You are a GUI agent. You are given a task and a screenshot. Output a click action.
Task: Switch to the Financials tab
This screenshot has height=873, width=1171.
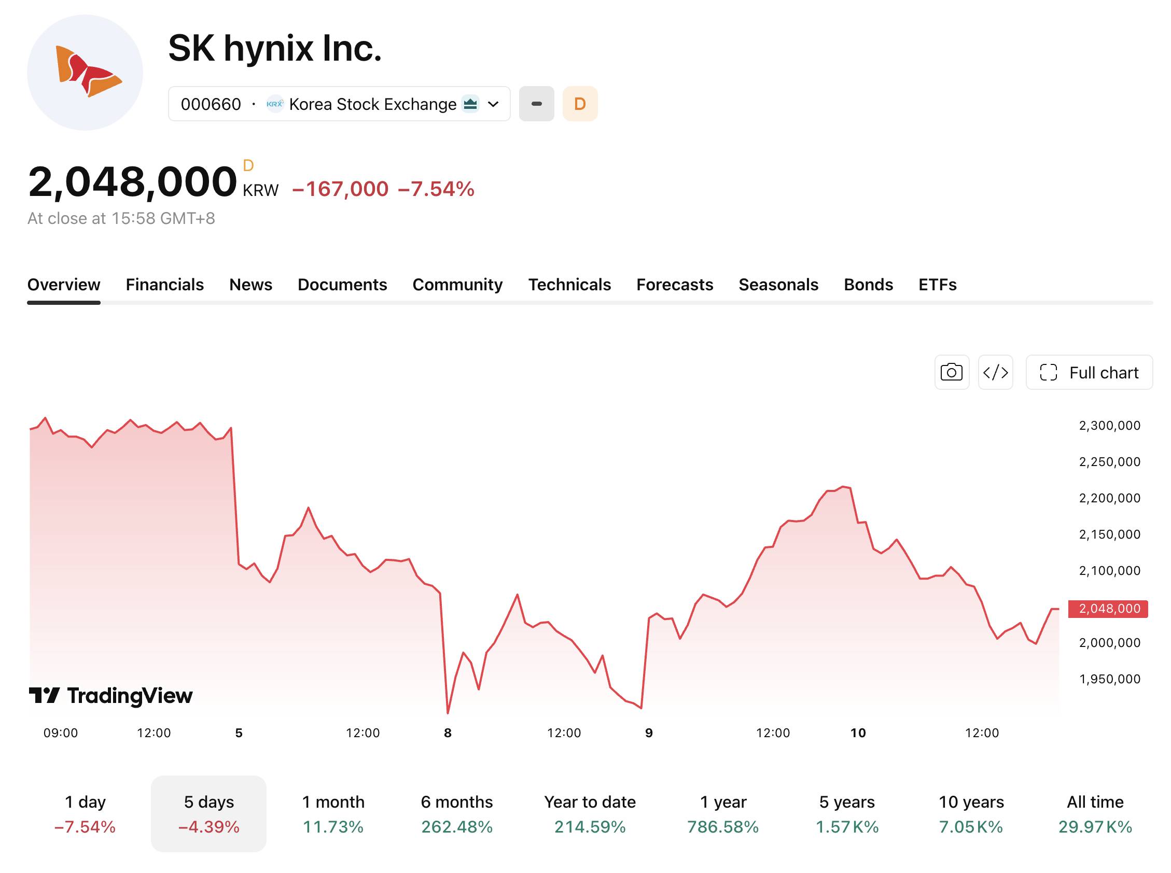[164, 284]
